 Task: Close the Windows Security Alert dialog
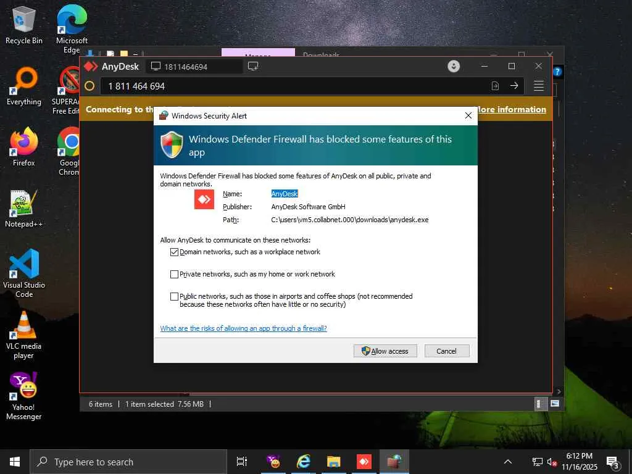pos(468,115)
